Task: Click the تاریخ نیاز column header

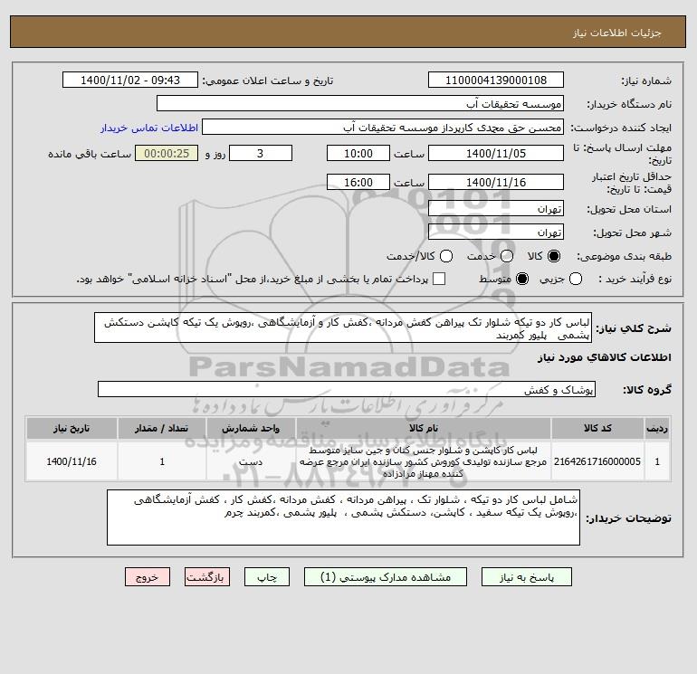Action: pyautogui.click(x=72, y=428)
